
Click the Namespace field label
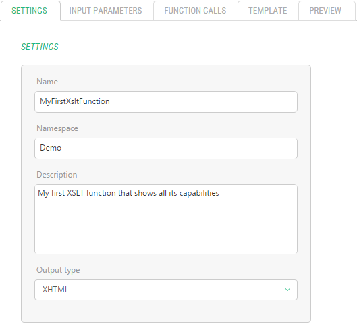click(57, 128)
